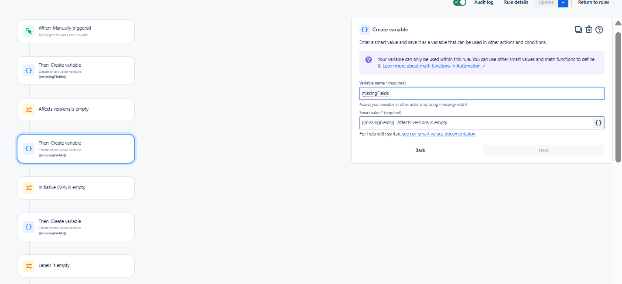The width and height of the screenshot is (622, 284).
Task: Switch to the Audit log tab
Action: point(484,3)
